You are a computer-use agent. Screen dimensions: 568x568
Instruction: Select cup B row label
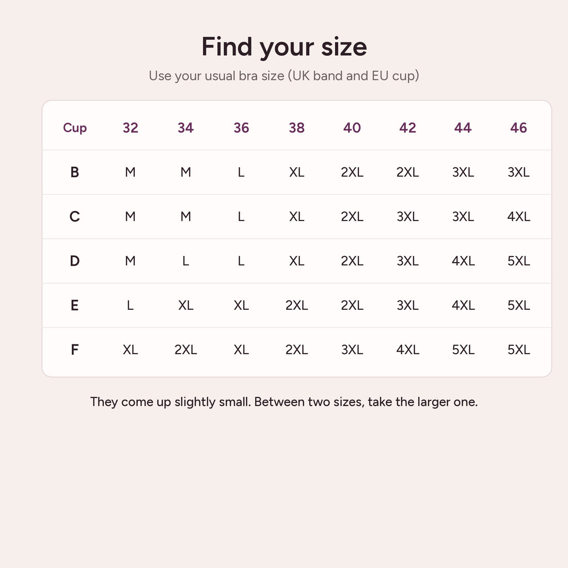[75, 172]
